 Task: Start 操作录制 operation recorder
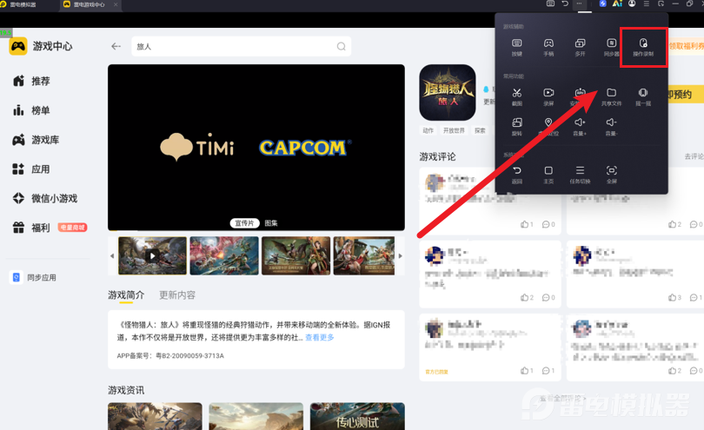pyautogui.click(x=643, y=47)
